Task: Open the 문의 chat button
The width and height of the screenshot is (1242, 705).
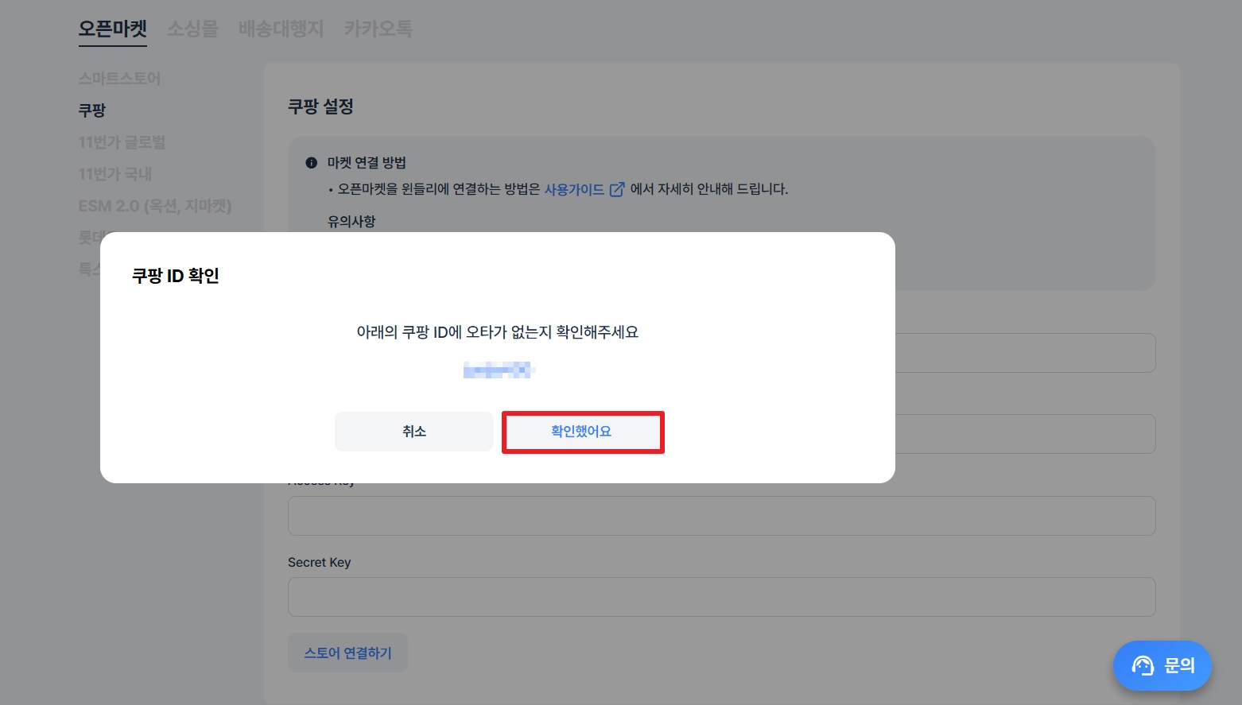Action: [x=1162, y=665]
